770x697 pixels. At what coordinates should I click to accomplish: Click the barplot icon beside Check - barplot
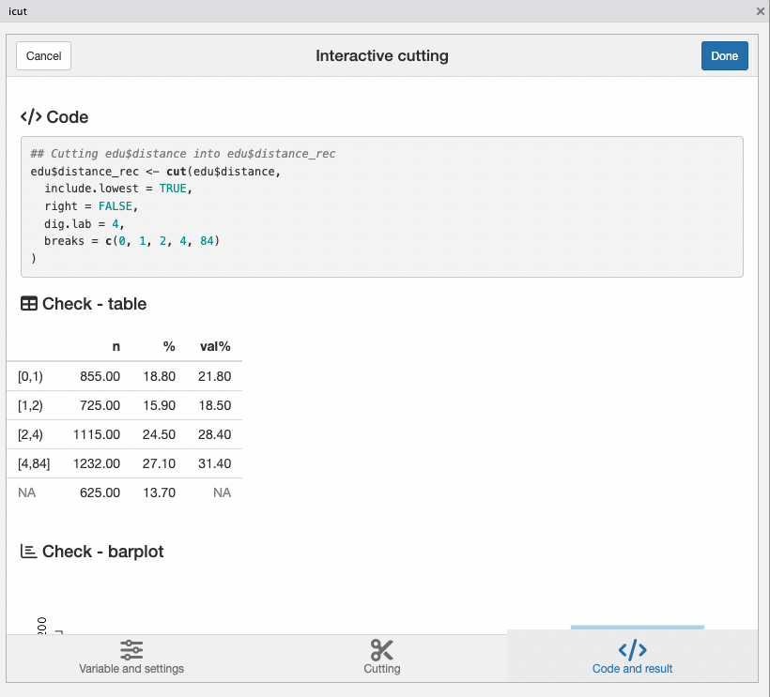[28, 552]
